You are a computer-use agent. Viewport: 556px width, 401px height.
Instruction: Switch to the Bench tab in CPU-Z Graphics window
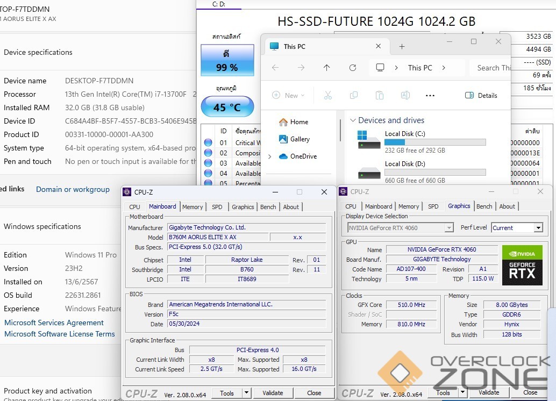484,206
